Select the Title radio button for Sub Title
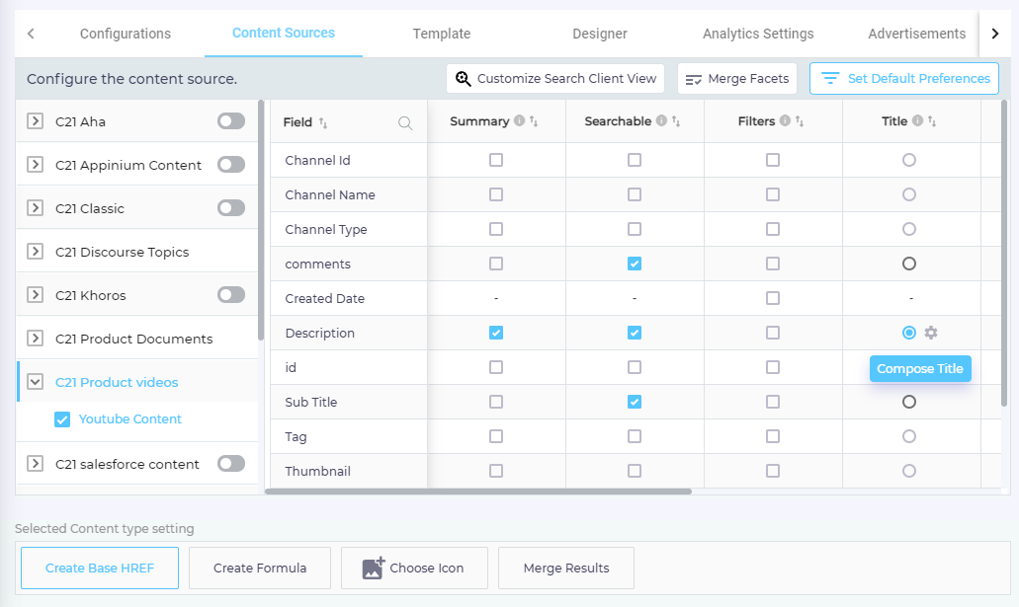 click(x=909, y=402)
